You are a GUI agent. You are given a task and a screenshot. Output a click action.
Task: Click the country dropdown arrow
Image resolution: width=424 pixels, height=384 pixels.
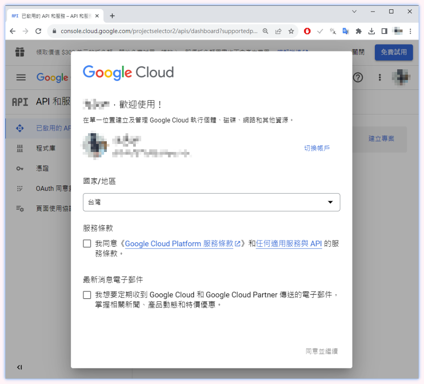[330, 202]
